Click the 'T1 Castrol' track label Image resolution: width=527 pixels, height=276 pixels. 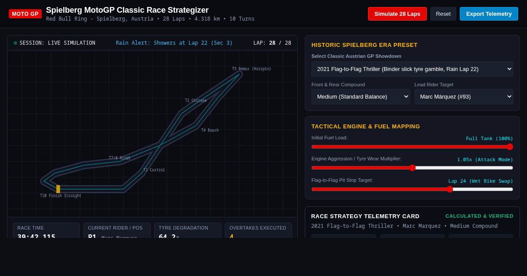click(154, 170)
